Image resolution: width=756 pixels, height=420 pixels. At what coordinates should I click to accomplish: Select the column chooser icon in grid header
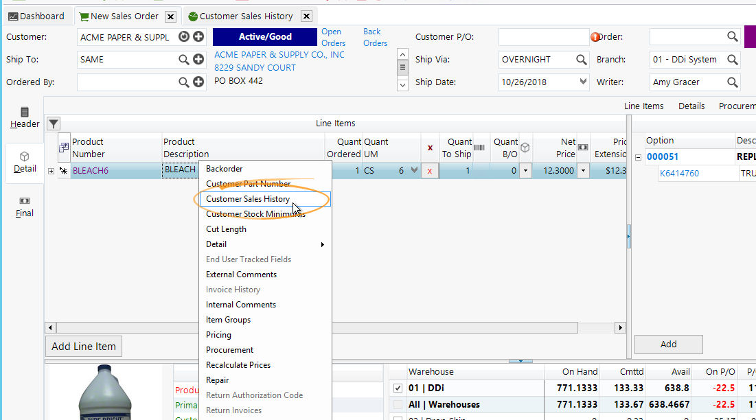(63, 148)
